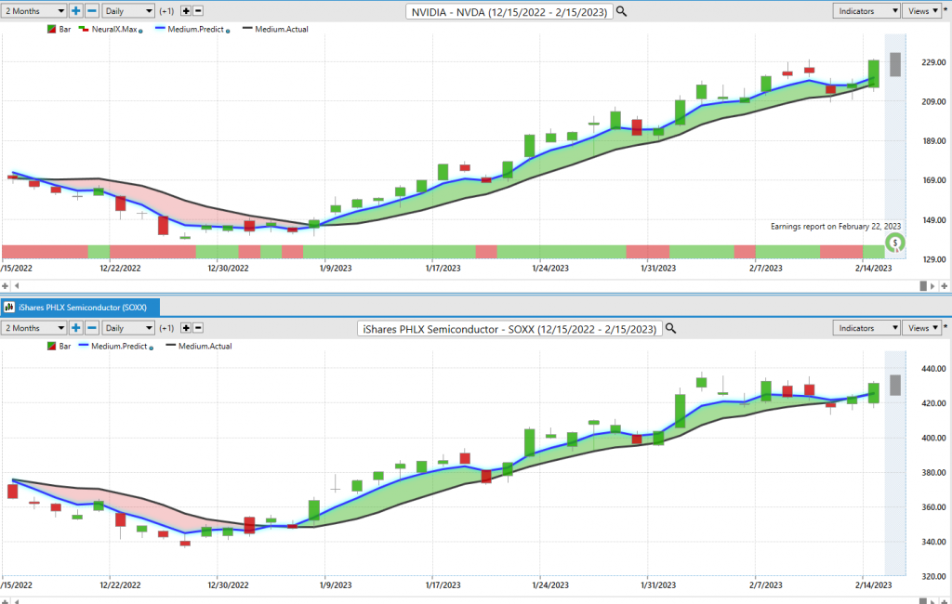Click the small dot beside Medium.Predict in NVDA chart
The width and height of the screenshot is (952, 604).
[228, 31]
